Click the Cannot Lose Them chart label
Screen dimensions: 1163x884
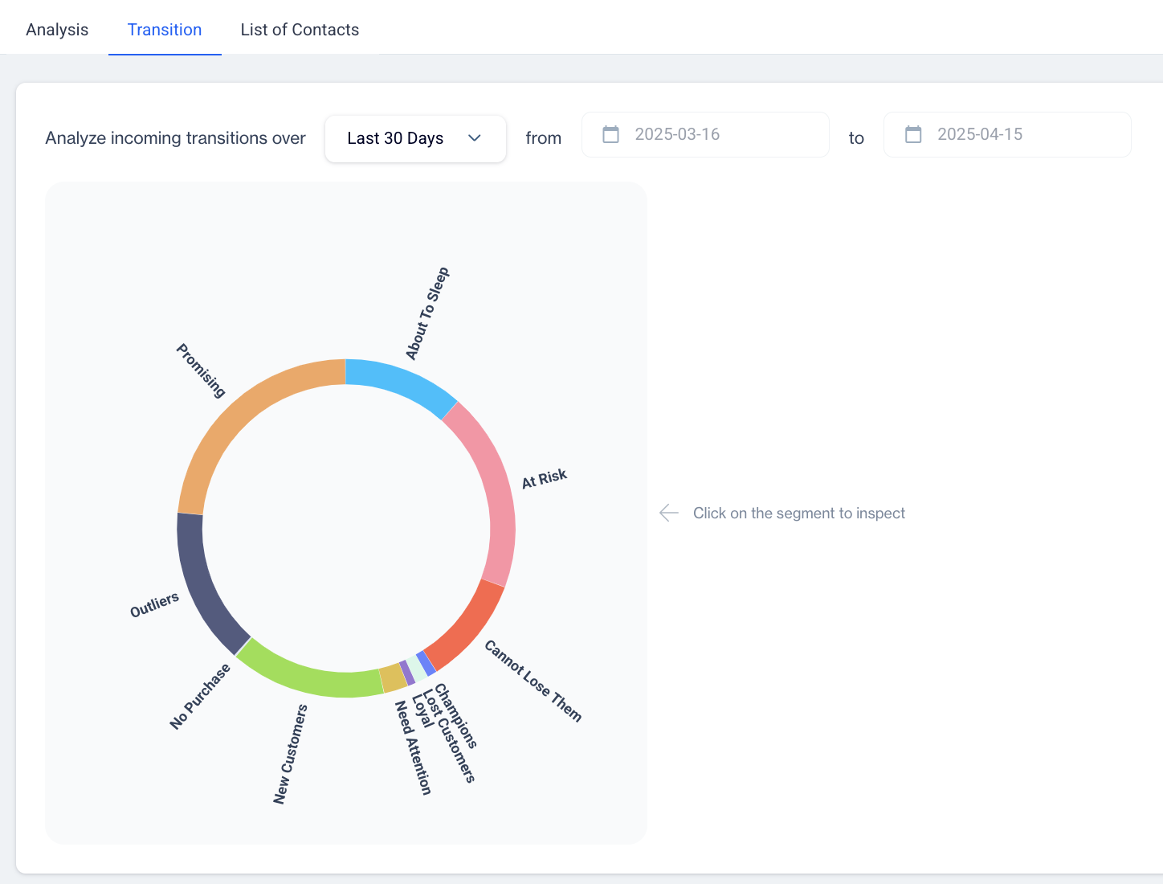click(533, 681)
